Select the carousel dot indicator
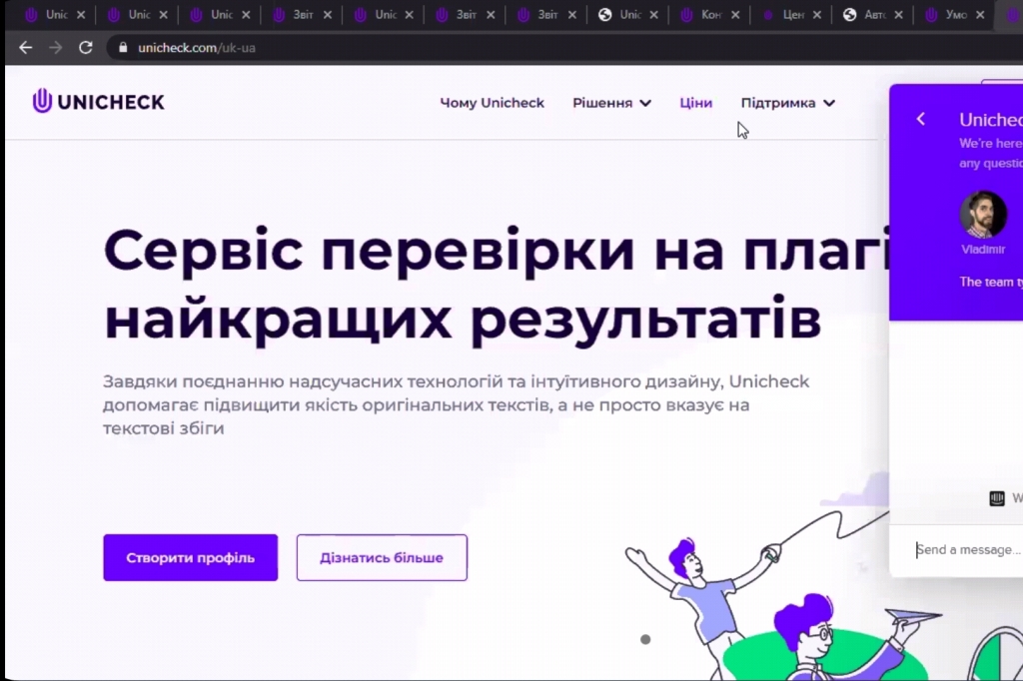This screenshot has width=1023, height=681. pos(645,639)
